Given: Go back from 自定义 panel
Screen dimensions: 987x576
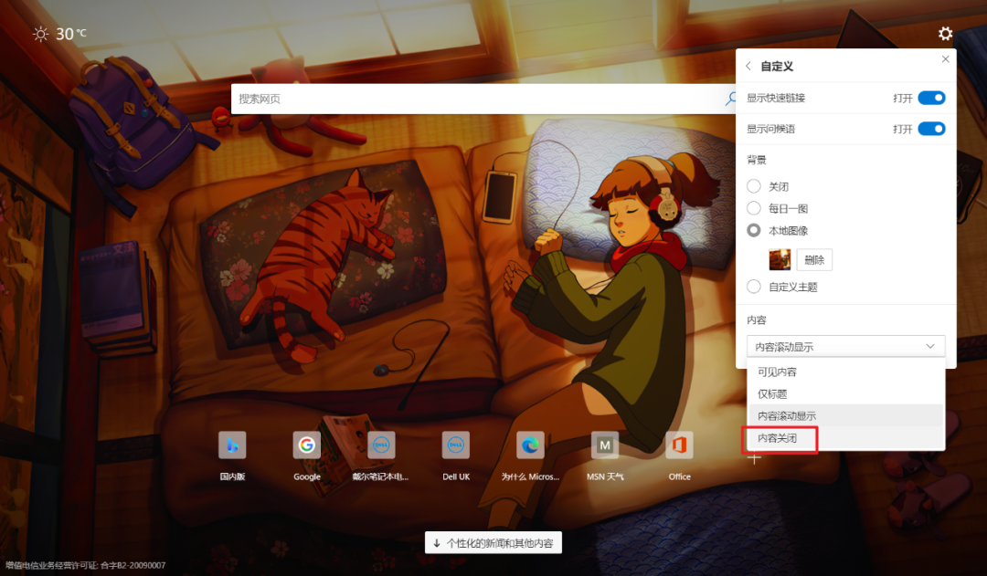Looking at the screenshot, I should (748, 66).
